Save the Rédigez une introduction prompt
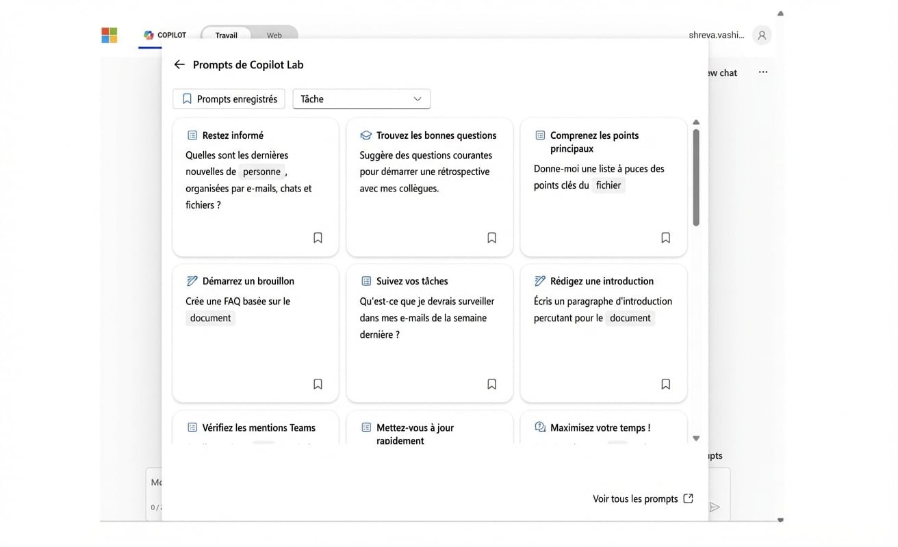This screenshot has width=898, height=547. click(665, 384)
